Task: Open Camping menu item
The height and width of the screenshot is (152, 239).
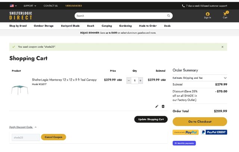Action: (x=107, y=26)
